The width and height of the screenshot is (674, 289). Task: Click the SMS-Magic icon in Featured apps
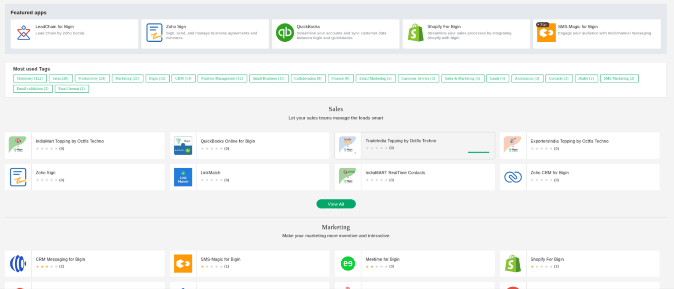[x=546, y=32]
